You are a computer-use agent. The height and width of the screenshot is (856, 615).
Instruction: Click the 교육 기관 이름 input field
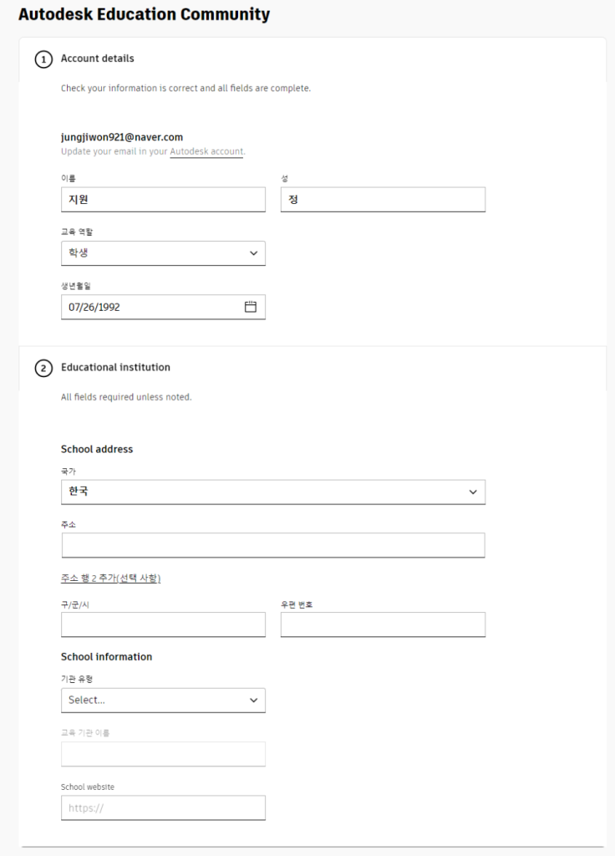(x=163, y=754)
